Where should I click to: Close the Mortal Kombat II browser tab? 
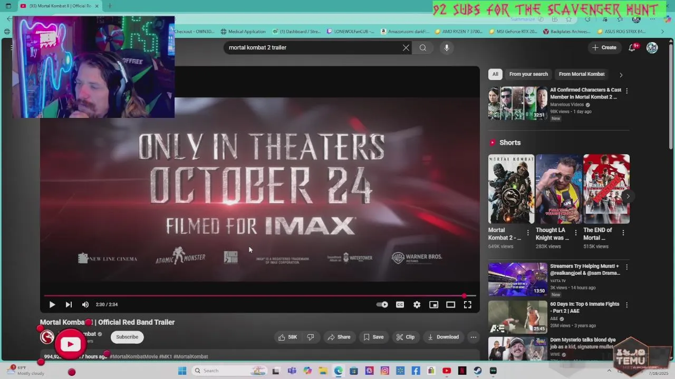(x=97, y=6)
